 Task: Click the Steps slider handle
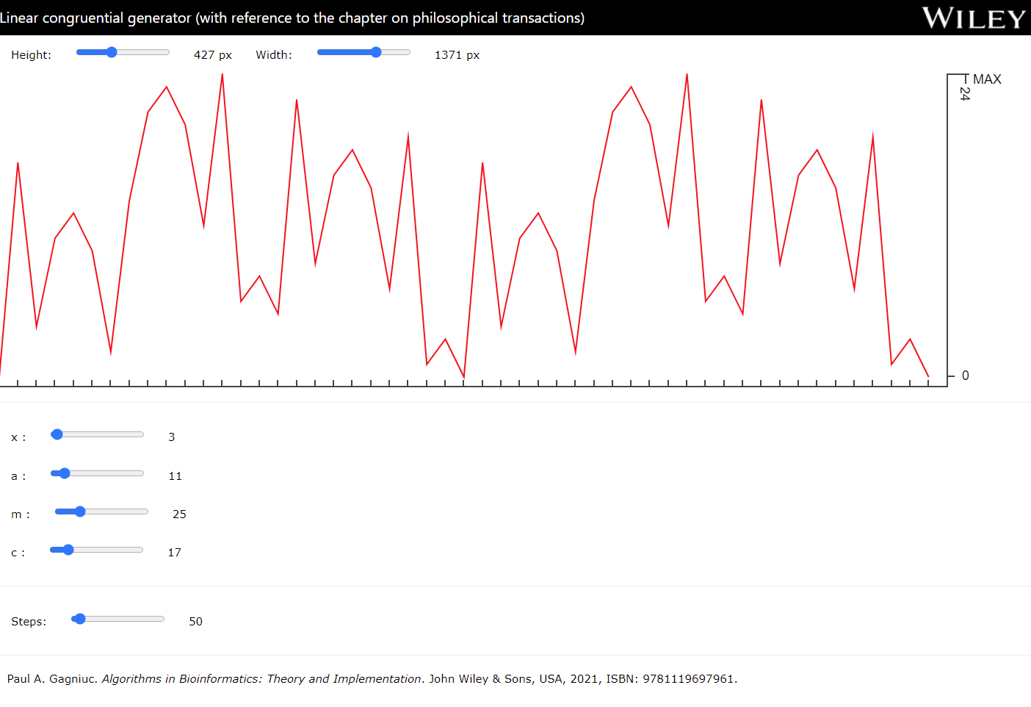79,619
